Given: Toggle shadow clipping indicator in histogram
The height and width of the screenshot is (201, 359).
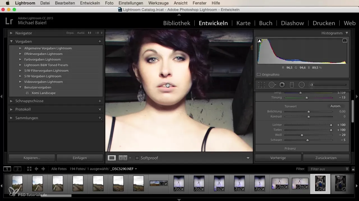Looking at the screenshot, I should pos(260,41).
